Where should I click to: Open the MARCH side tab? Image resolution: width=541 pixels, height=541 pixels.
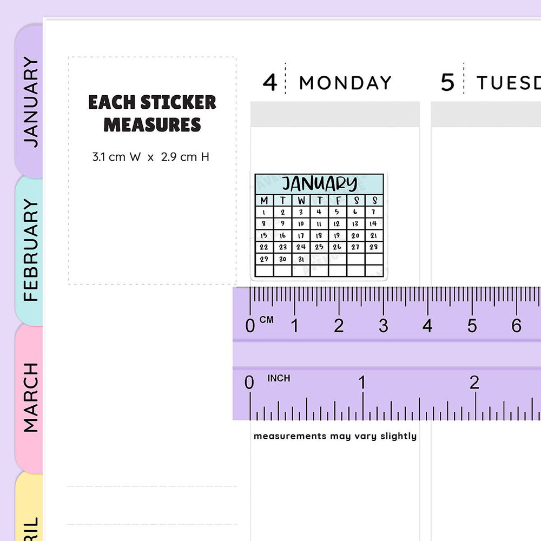31,398
